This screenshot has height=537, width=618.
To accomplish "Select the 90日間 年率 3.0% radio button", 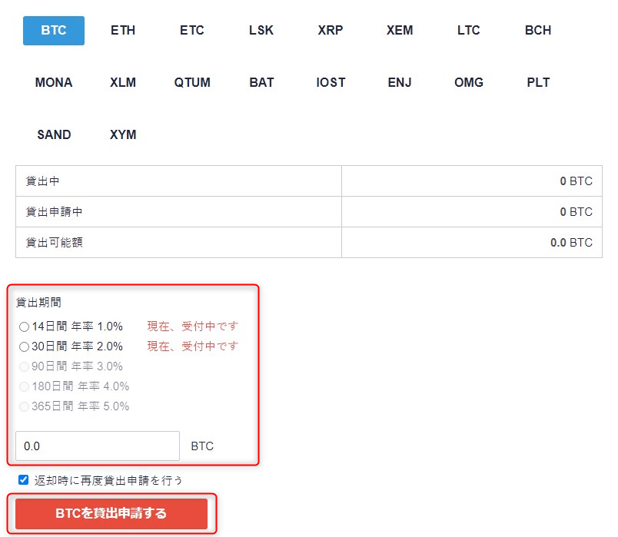I will pos(24,366).
